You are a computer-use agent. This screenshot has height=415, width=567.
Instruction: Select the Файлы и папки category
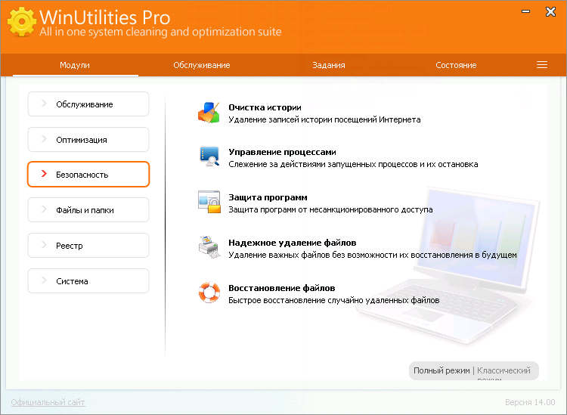[x=88, y=209]
